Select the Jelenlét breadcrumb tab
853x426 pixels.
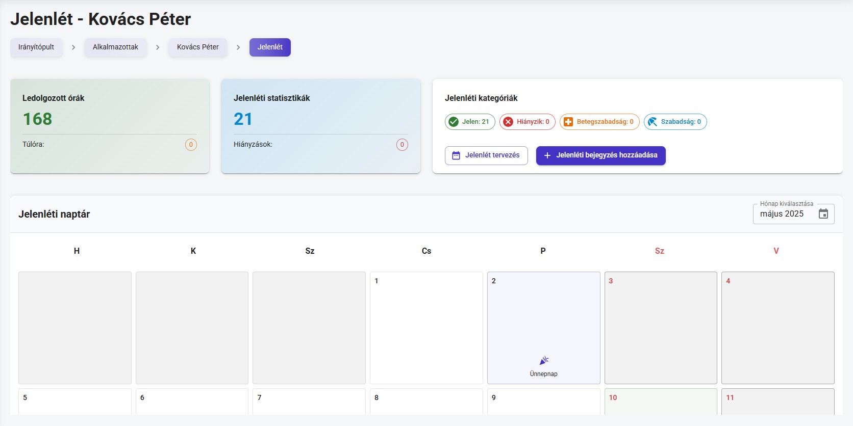[270, 47]
